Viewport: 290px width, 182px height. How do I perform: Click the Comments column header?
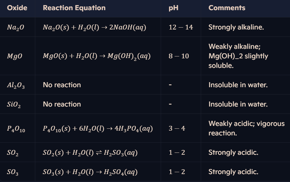click(227, 8)
